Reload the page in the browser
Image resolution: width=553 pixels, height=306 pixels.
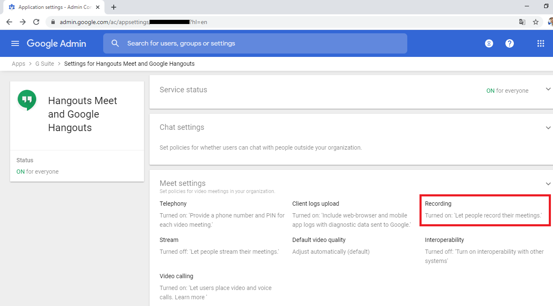pyautogui.click(x=36, y=22)
